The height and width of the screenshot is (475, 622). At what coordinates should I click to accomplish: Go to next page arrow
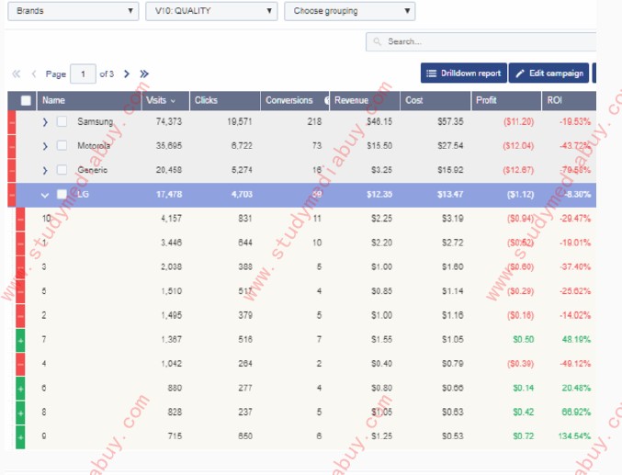point(127,74)
